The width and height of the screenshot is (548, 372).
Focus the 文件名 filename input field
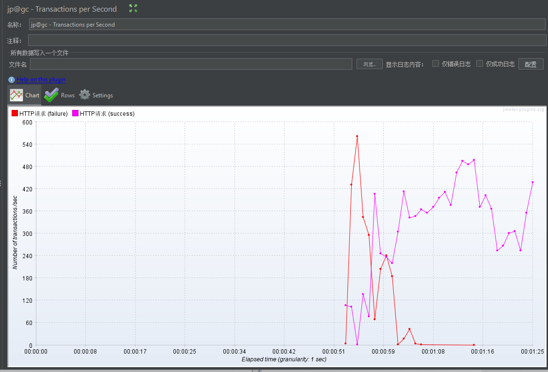coord(191,64)
